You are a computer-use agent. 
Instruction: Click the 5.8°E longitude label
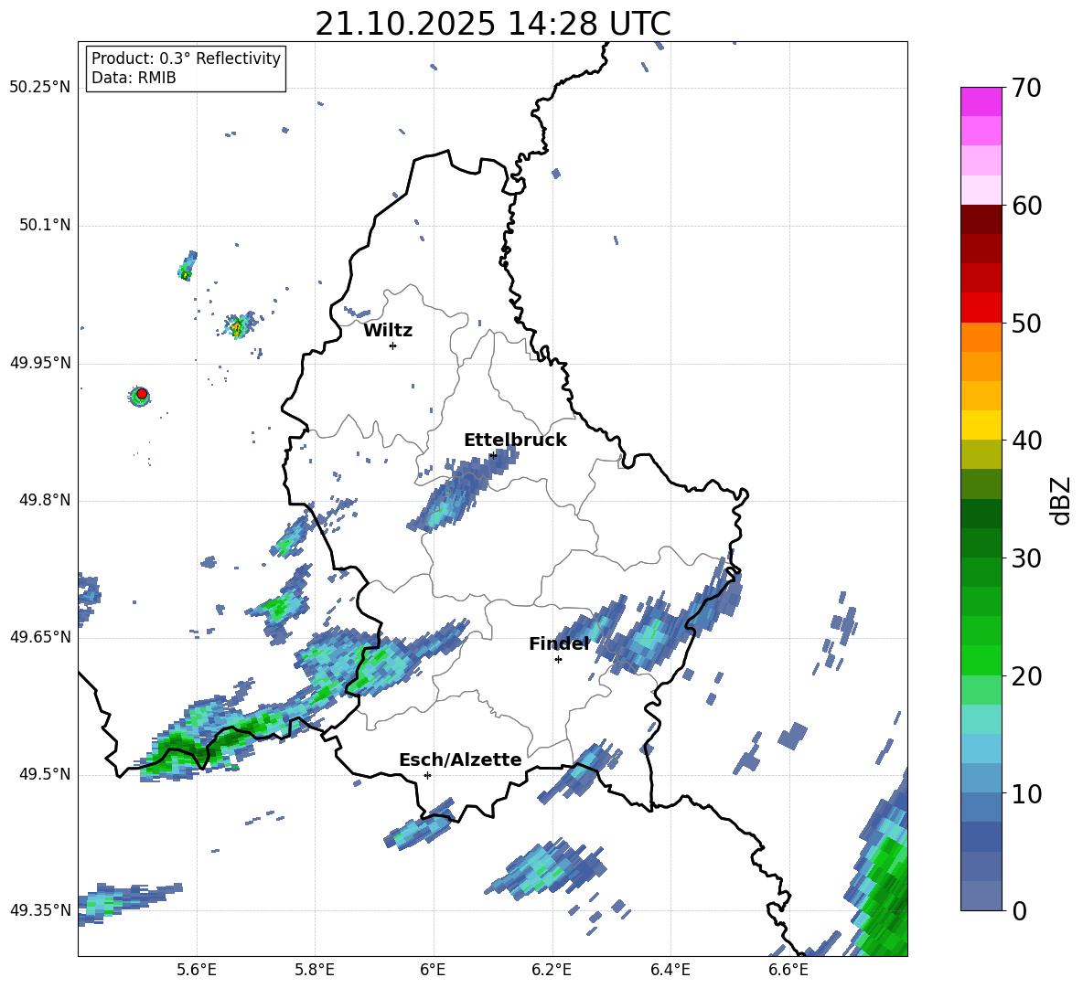point(315,970)
